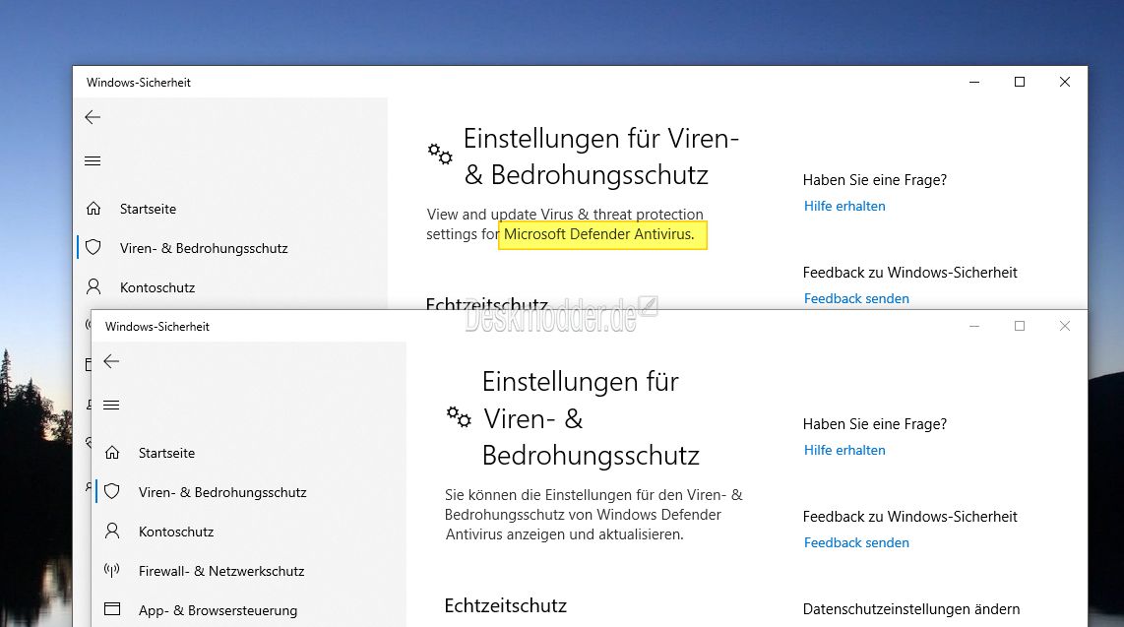Image resolution: width=1124 pixels, height=627 pixels.
Task: Click the Echtzeitschutz heading in front window
Action: pos(505,606)
